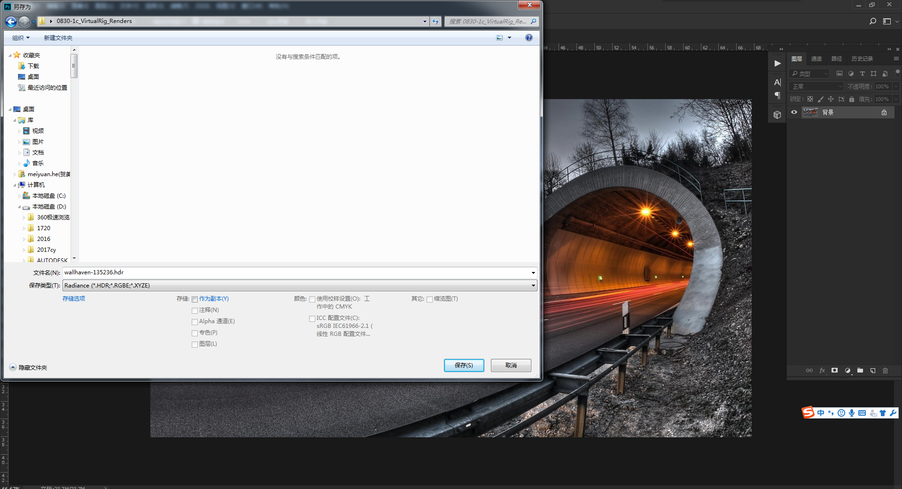Open the Character panel icon

pos(778,83)
